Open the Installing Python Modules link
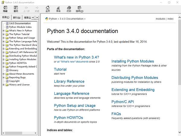The height and width of the screenshot is (136, 181). tap(133, 61)
